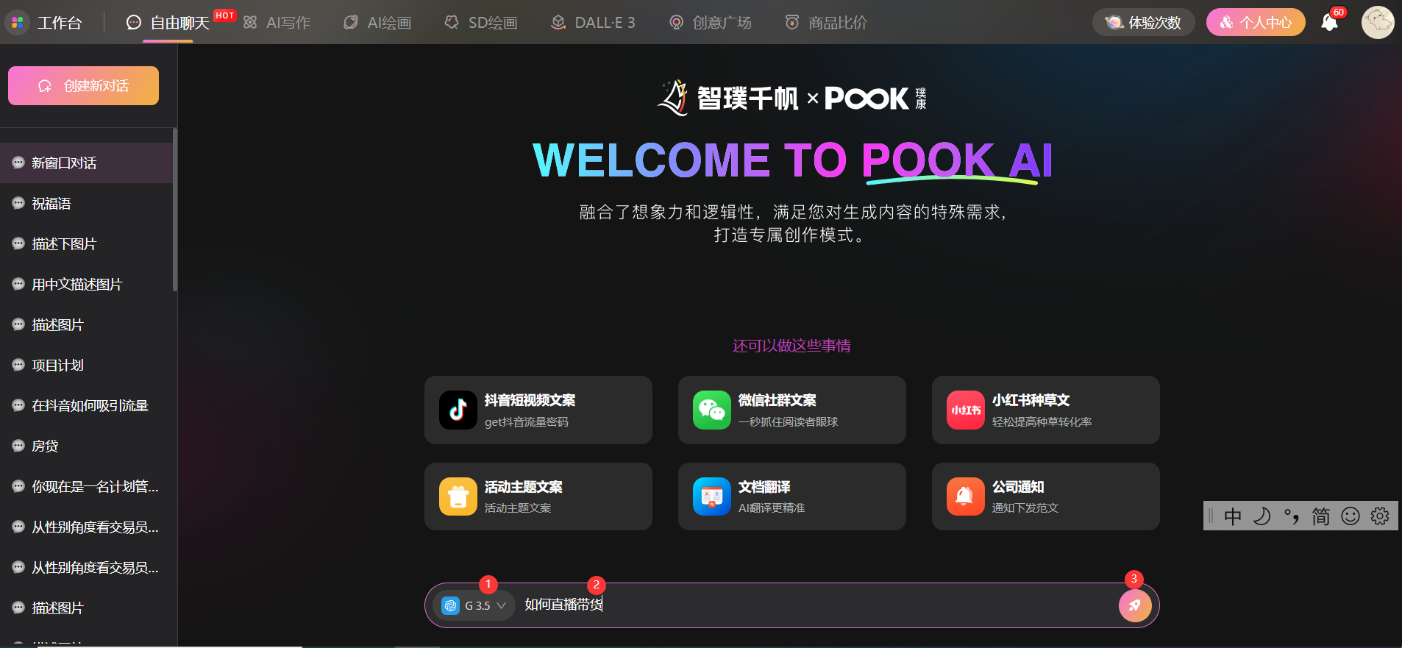Screen dimensions: 1402x648
Task: Click the sidebar vertical scrollbar
Action: pyautogui.click(x=174, y=210)
